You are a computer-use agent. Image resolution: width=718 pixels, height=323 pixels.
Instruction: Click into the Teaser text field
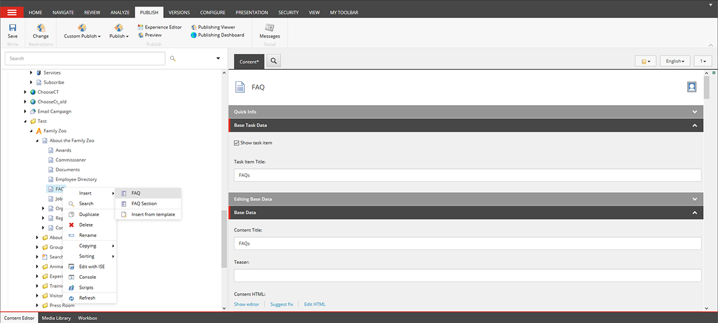pos(467,275)
